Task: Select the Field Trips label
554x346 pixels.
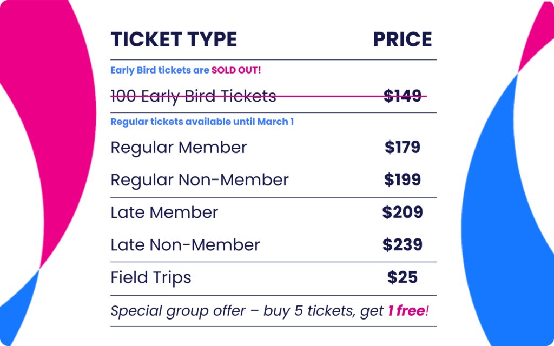Action: (151, 277)
